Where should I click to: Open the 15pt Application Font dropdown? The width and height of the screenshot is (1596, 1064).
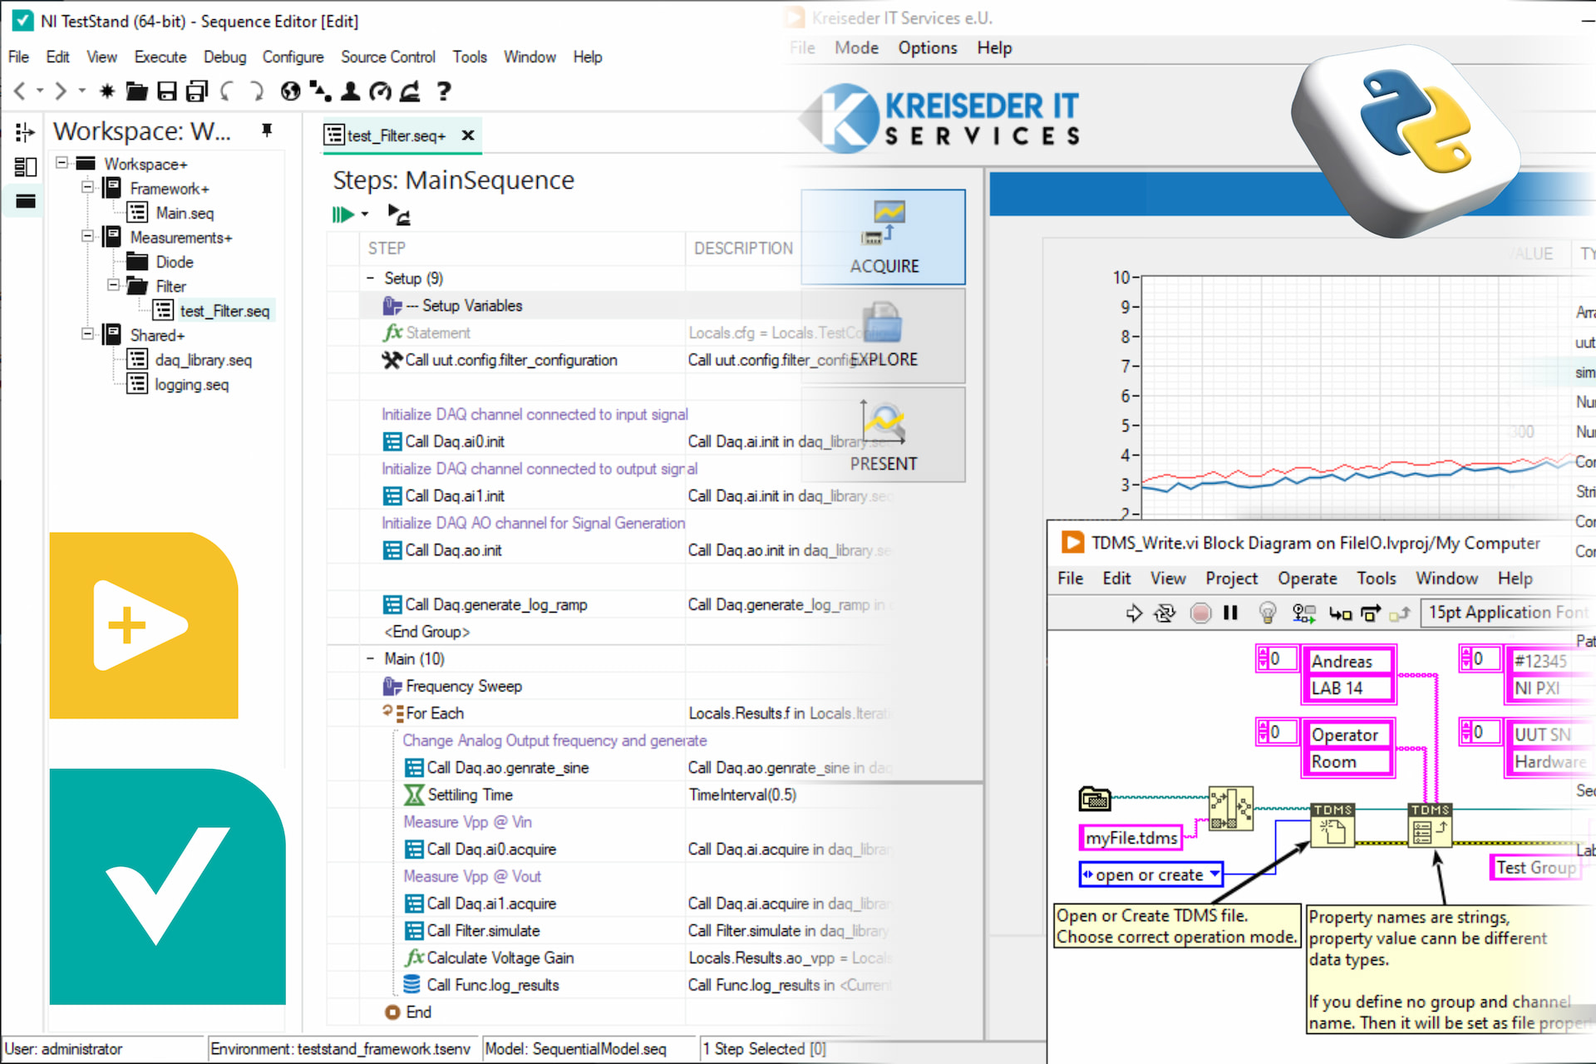(1506, 613)
